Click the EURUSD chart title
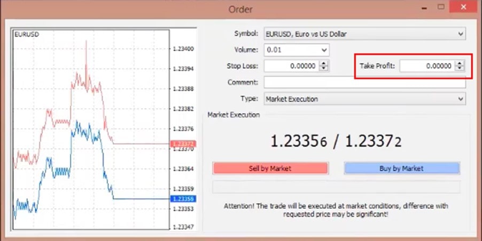This screenshot has height=241, width=482. coord(27,34)
